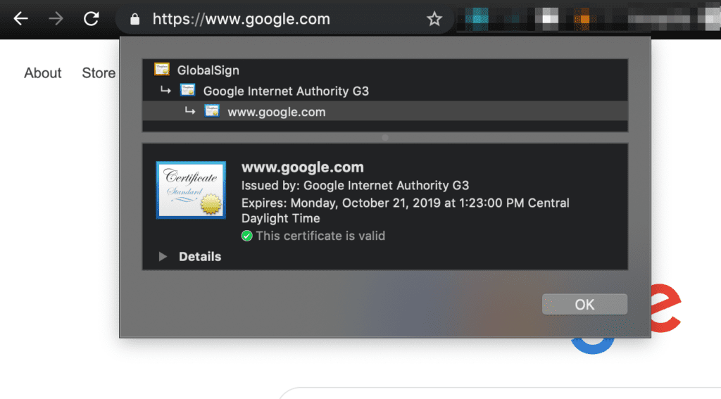Open the Store link
721x399 pixels.
(x=99, y=72)
